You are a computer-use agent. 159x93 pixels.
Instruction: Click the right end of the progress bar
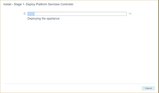click(x=125, y=14)
